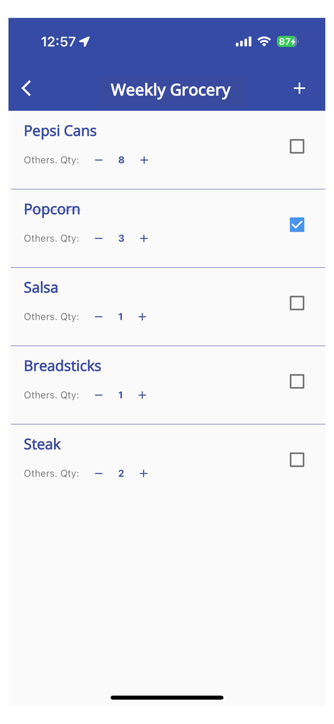This screenshot has height=724, width=334.
Task: Select the Breadsticks item name
Action: point(63,365)
